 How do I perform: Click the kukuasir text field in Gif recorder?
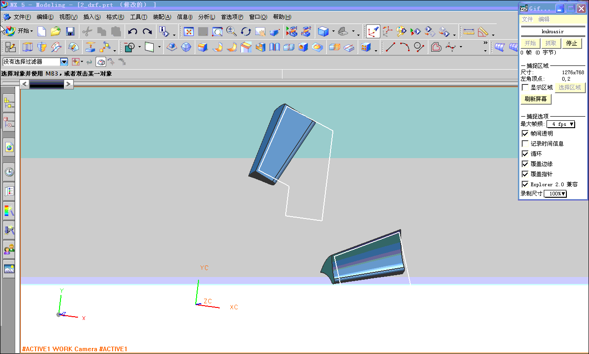click(x=553, y=31)
